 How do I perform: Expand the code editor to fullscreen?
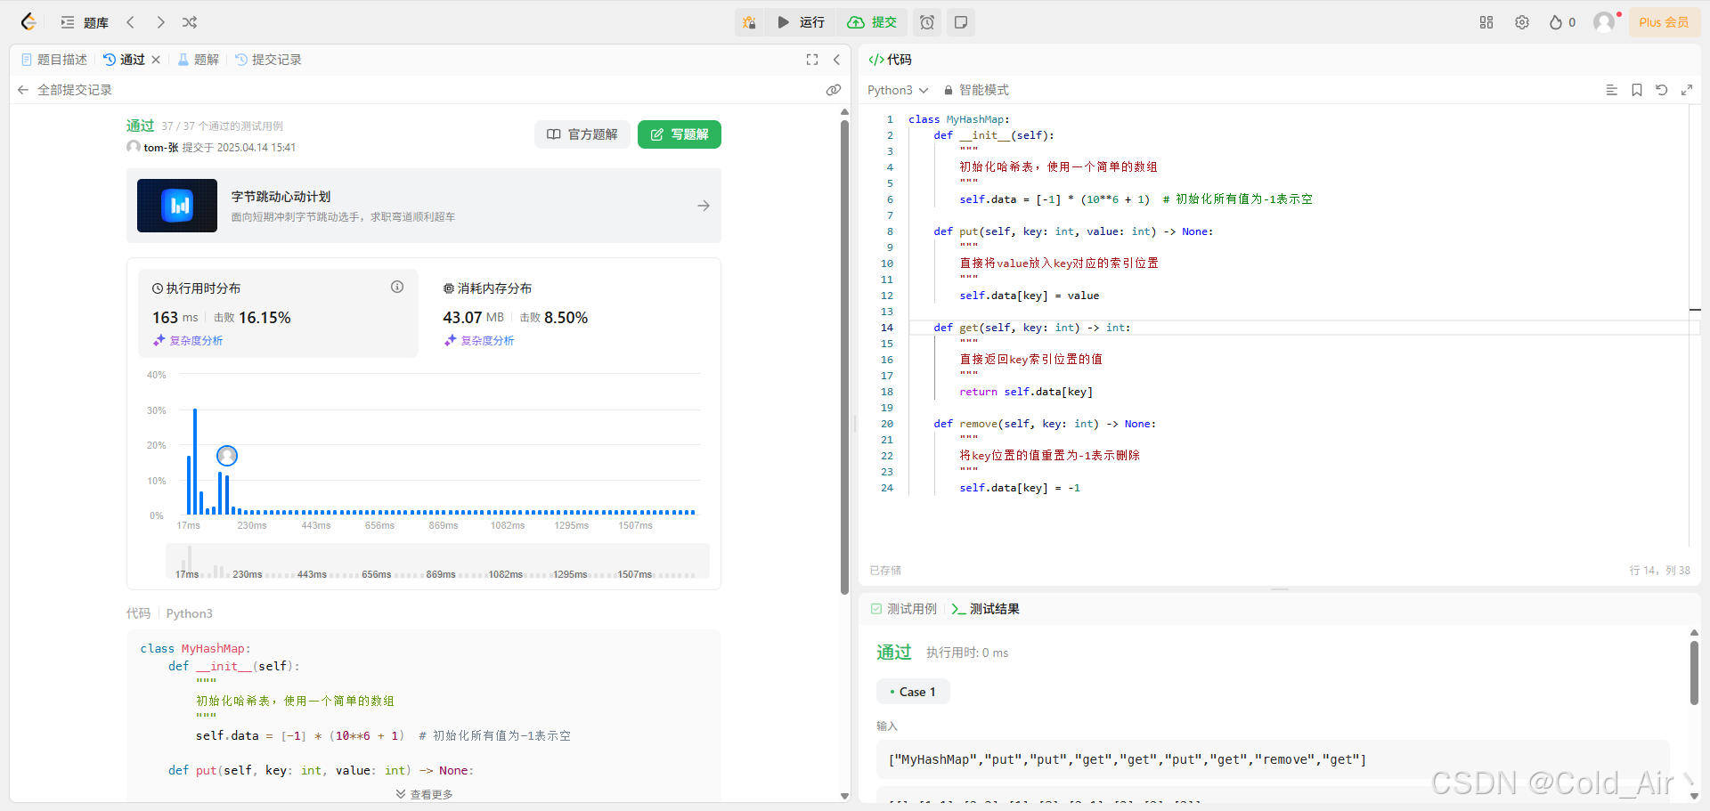click(x=1687, y=90)
